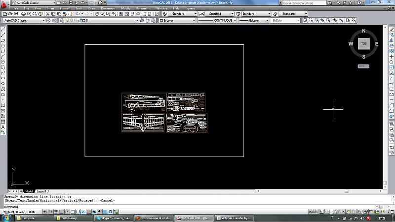Expand the CONTINUOUS linetype dropdown
Screen dimensions: 395x222
click(235, 21)
